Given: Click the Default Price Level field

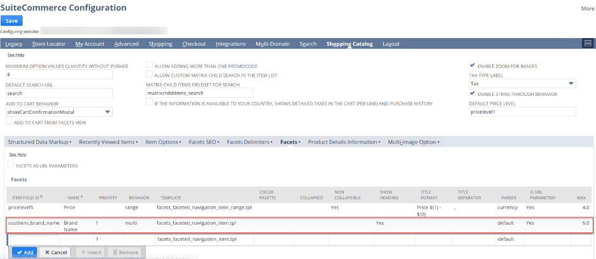Looking at the screenshot, I should tap(523, 112).
